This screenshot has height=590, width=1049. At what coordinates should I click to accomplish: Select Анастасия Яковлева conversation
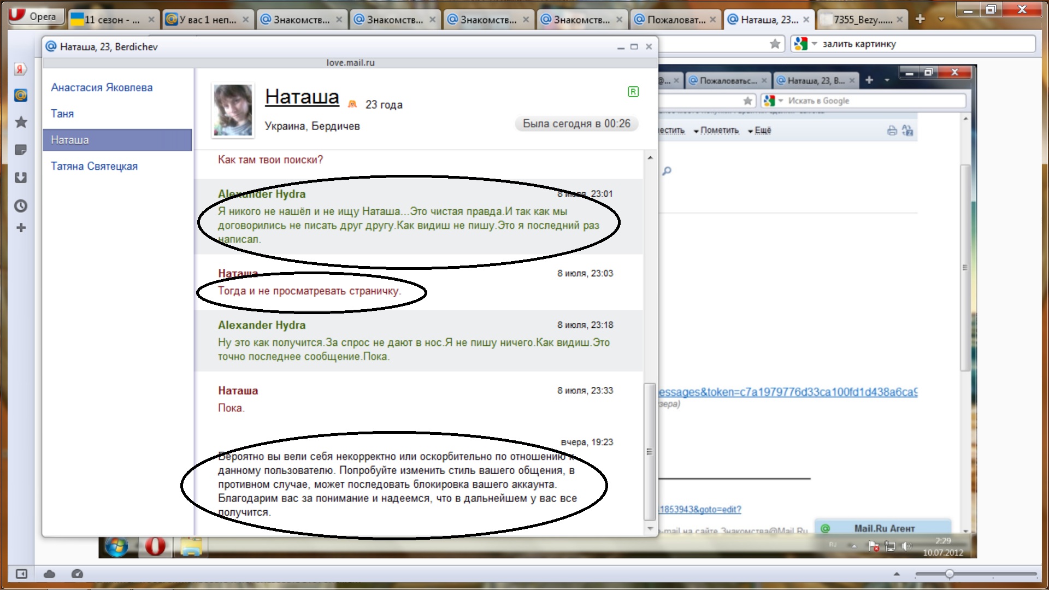(102, 87)
